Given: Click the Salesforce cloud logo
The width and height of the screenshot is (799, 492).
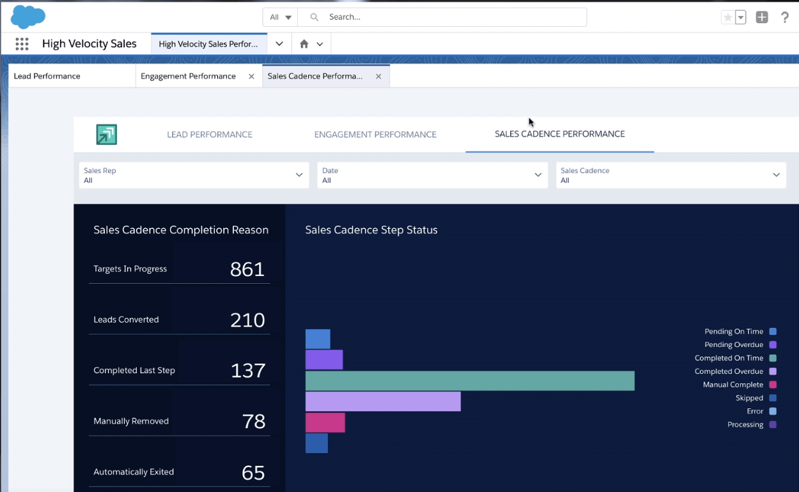Looking at the screenshot, I should pyautogui.click(x=27, y=17).
